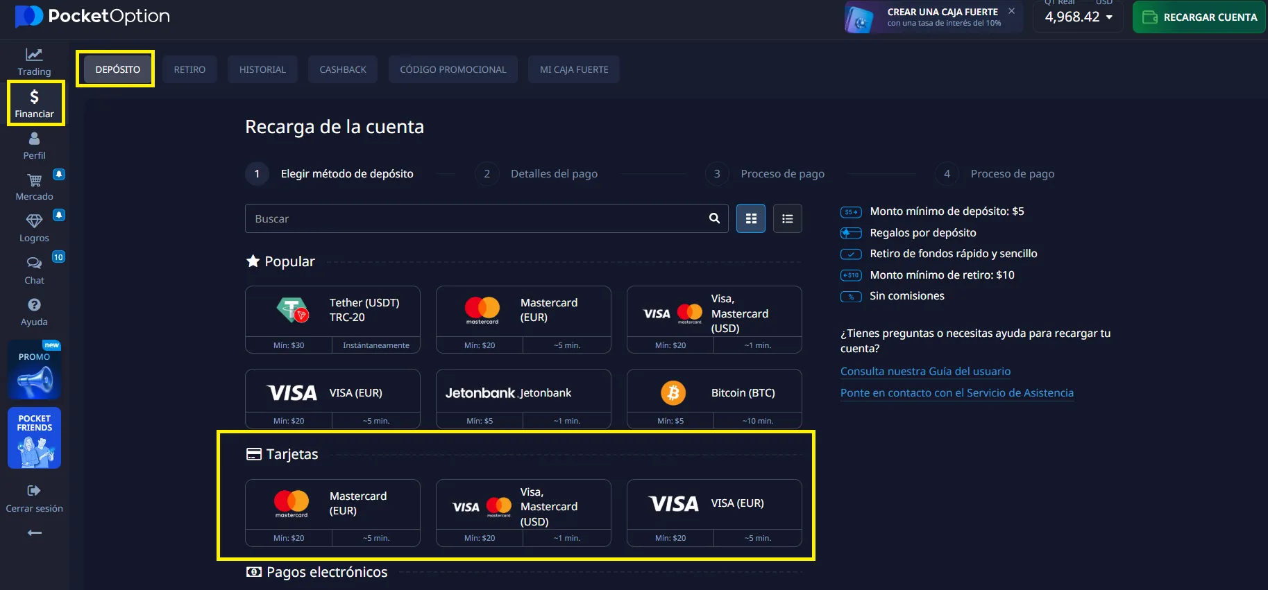The image size is (1268, 590).
Task: Select the Código Promocional tab
Action: coord(453,69)
